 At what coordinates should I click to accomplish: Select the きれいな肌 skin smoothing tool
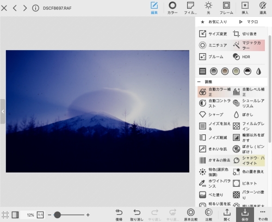[213, 149]
